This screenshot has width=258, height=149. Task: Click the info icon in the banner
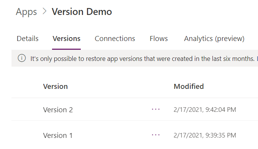(22, 58)
